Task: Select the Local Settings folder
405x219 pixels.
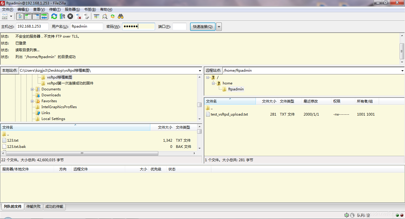Action: coord(53,119)
